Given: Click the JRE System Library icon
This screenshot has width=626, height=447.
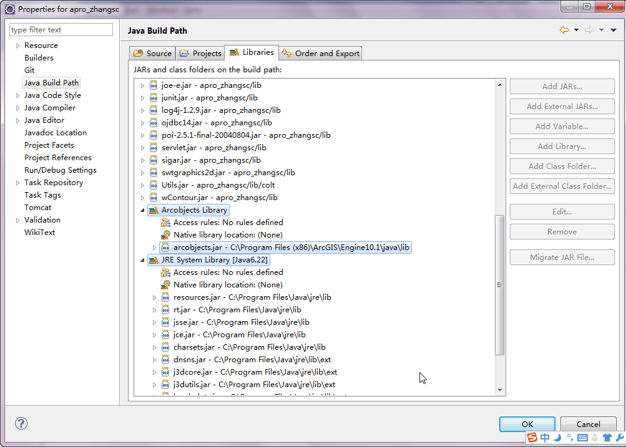Looking at the screenshot, I should (x=154, y=260).
